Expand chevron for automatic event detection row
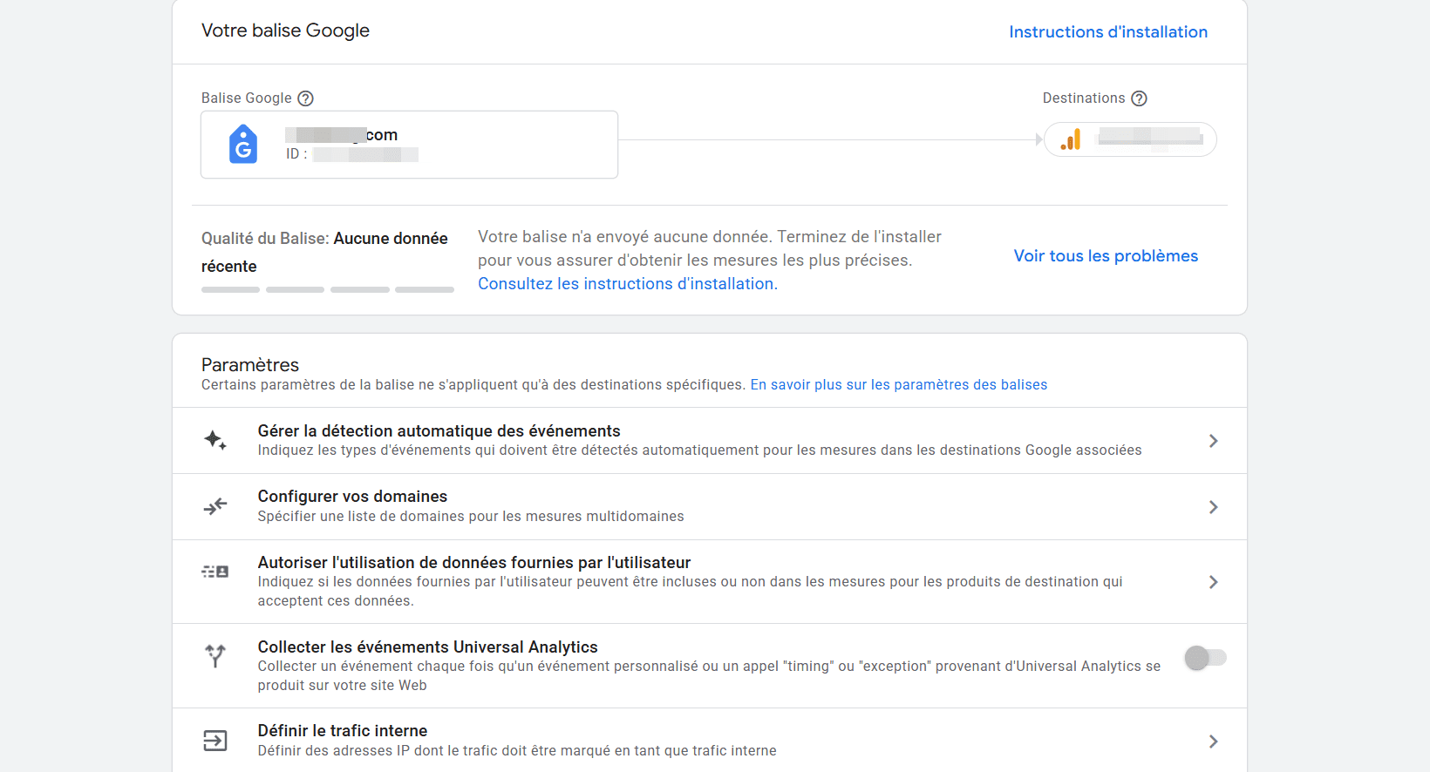Screen dimensions: 1430x772 coord(1213,441)
